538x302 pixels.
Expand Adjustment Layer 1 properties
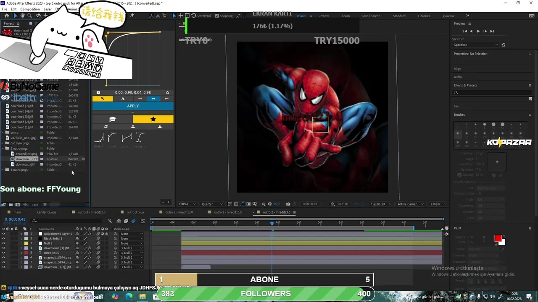pyautogui.click(x=21, y=234)
